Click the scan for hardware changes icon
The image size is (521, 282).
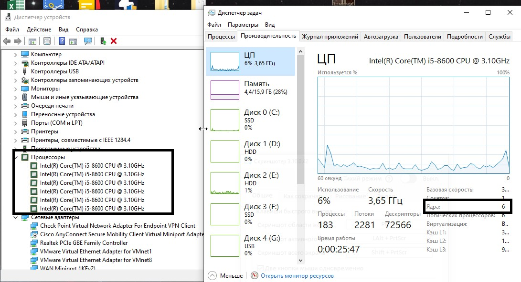click(x=88, y=41)
